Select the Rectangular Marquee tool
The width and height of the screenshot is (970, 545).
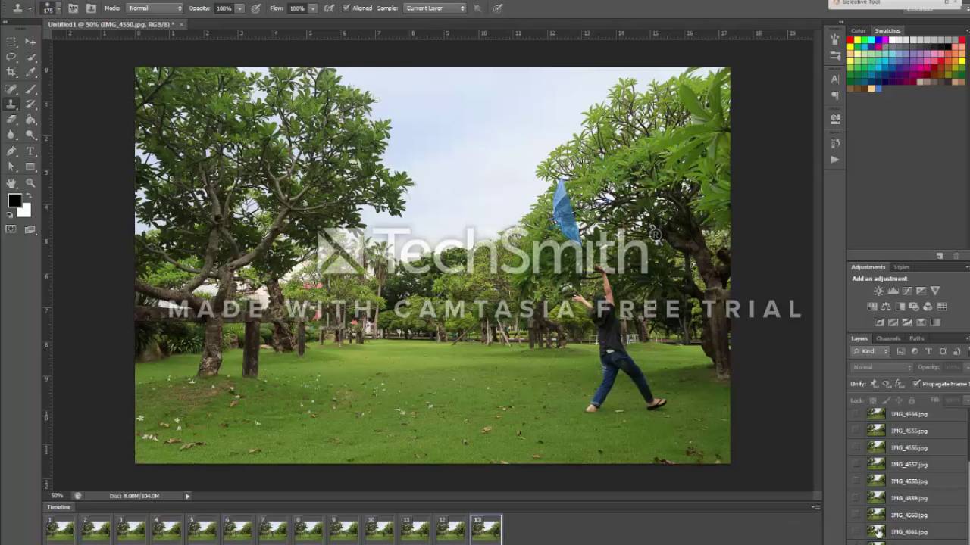[11, 42]
